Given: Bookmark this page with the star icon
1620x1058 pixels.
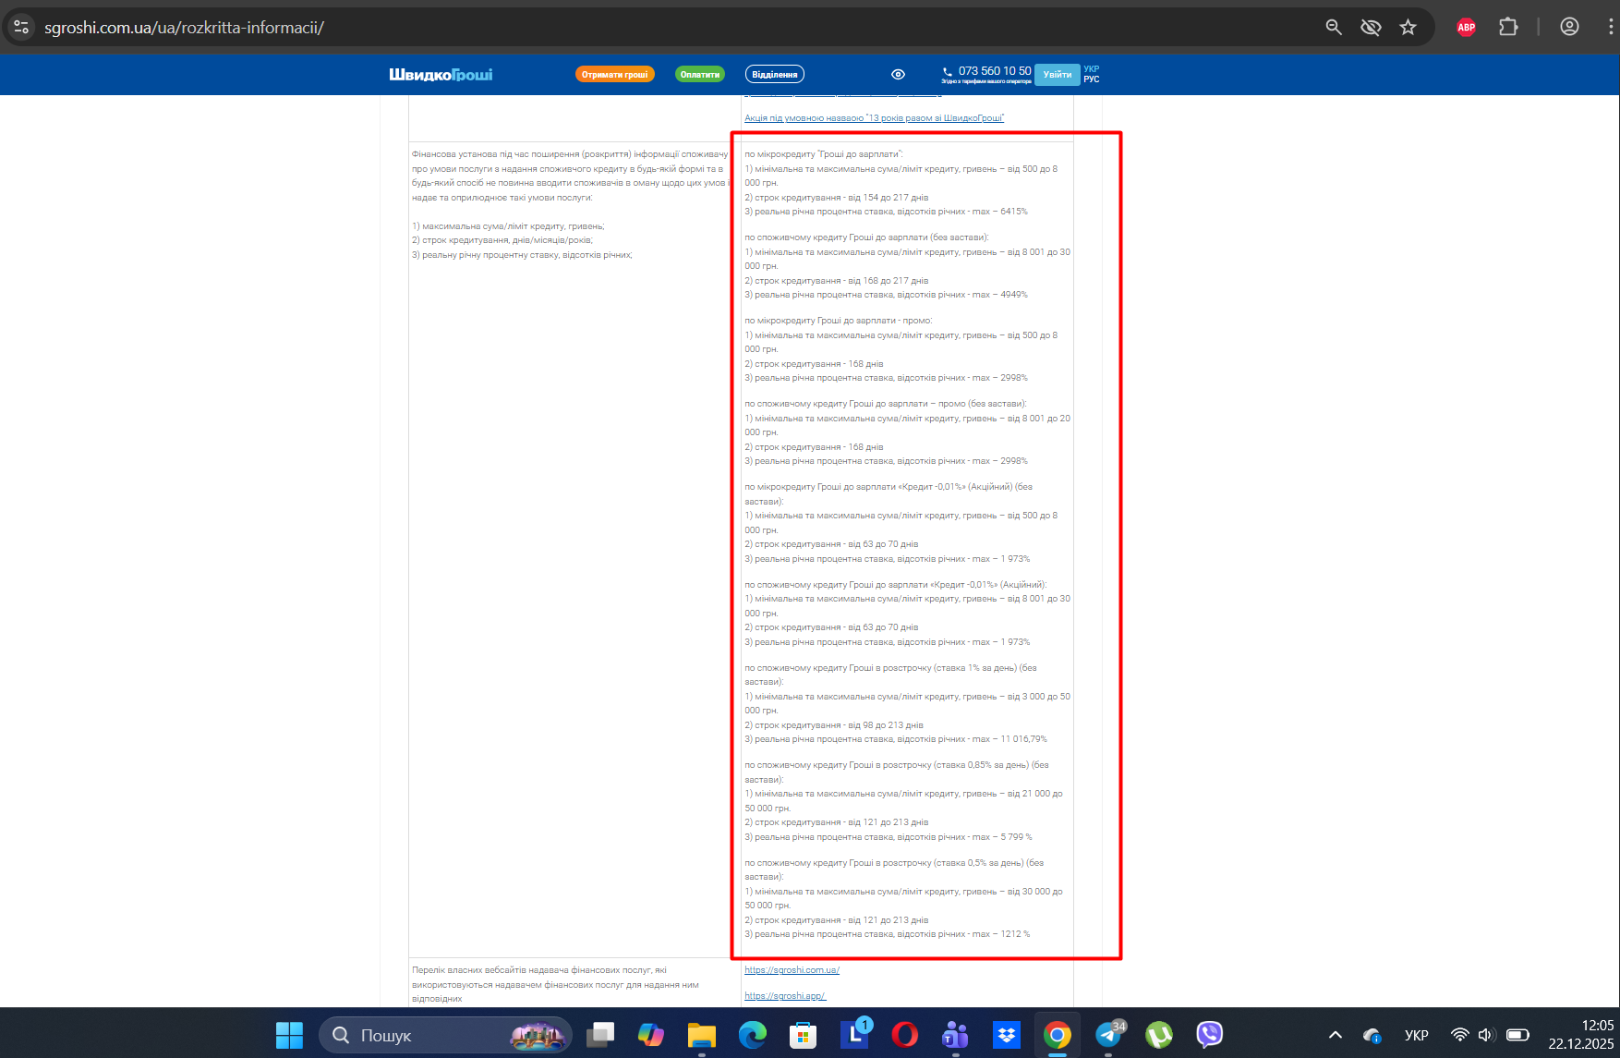Looking at the screenshot, I should 1408,27.
